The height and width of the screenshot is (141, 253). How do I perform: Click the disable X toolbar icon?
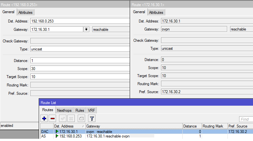pyautogui.click(x=72, y=119)
